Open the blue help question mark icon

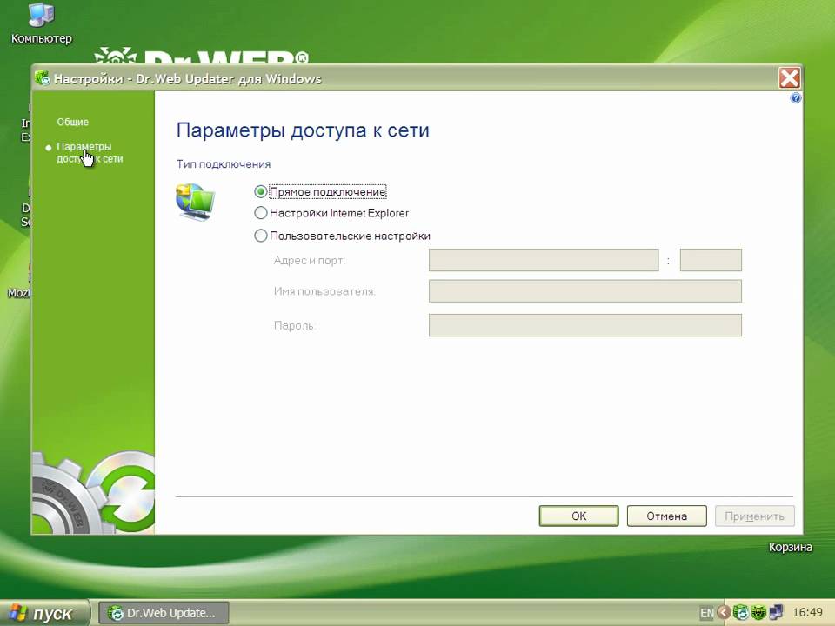coord(796,98)
